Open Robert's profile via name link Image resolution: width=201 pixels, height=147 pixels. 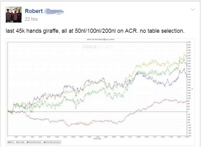click(34, 11)
